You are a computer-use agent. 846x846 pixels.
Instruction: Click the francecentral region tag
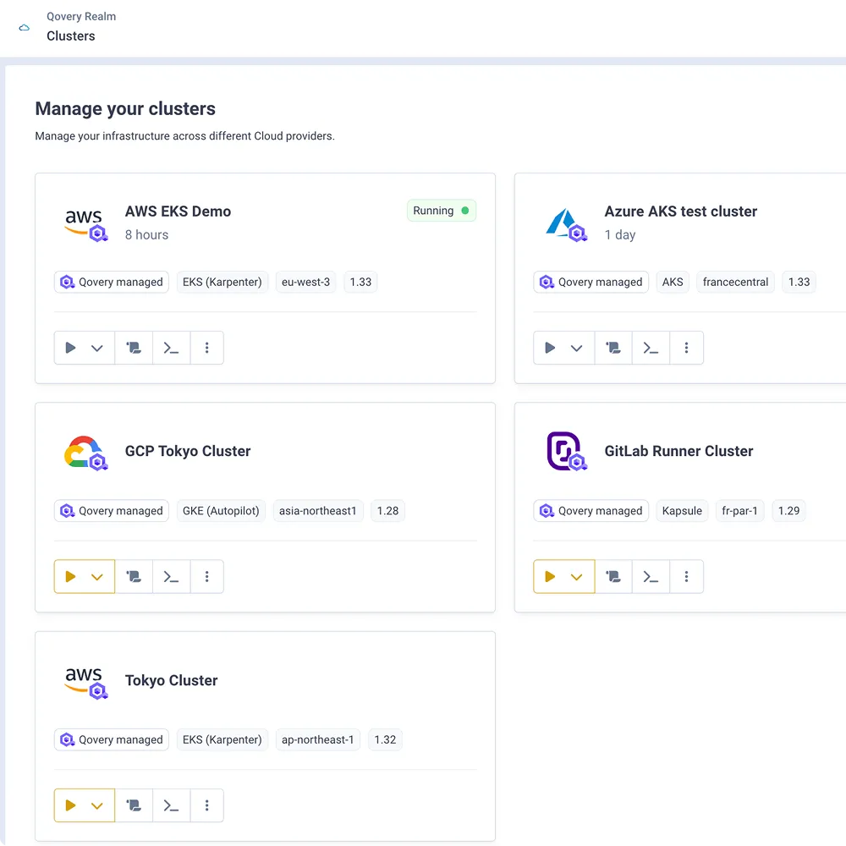point(735,283)
